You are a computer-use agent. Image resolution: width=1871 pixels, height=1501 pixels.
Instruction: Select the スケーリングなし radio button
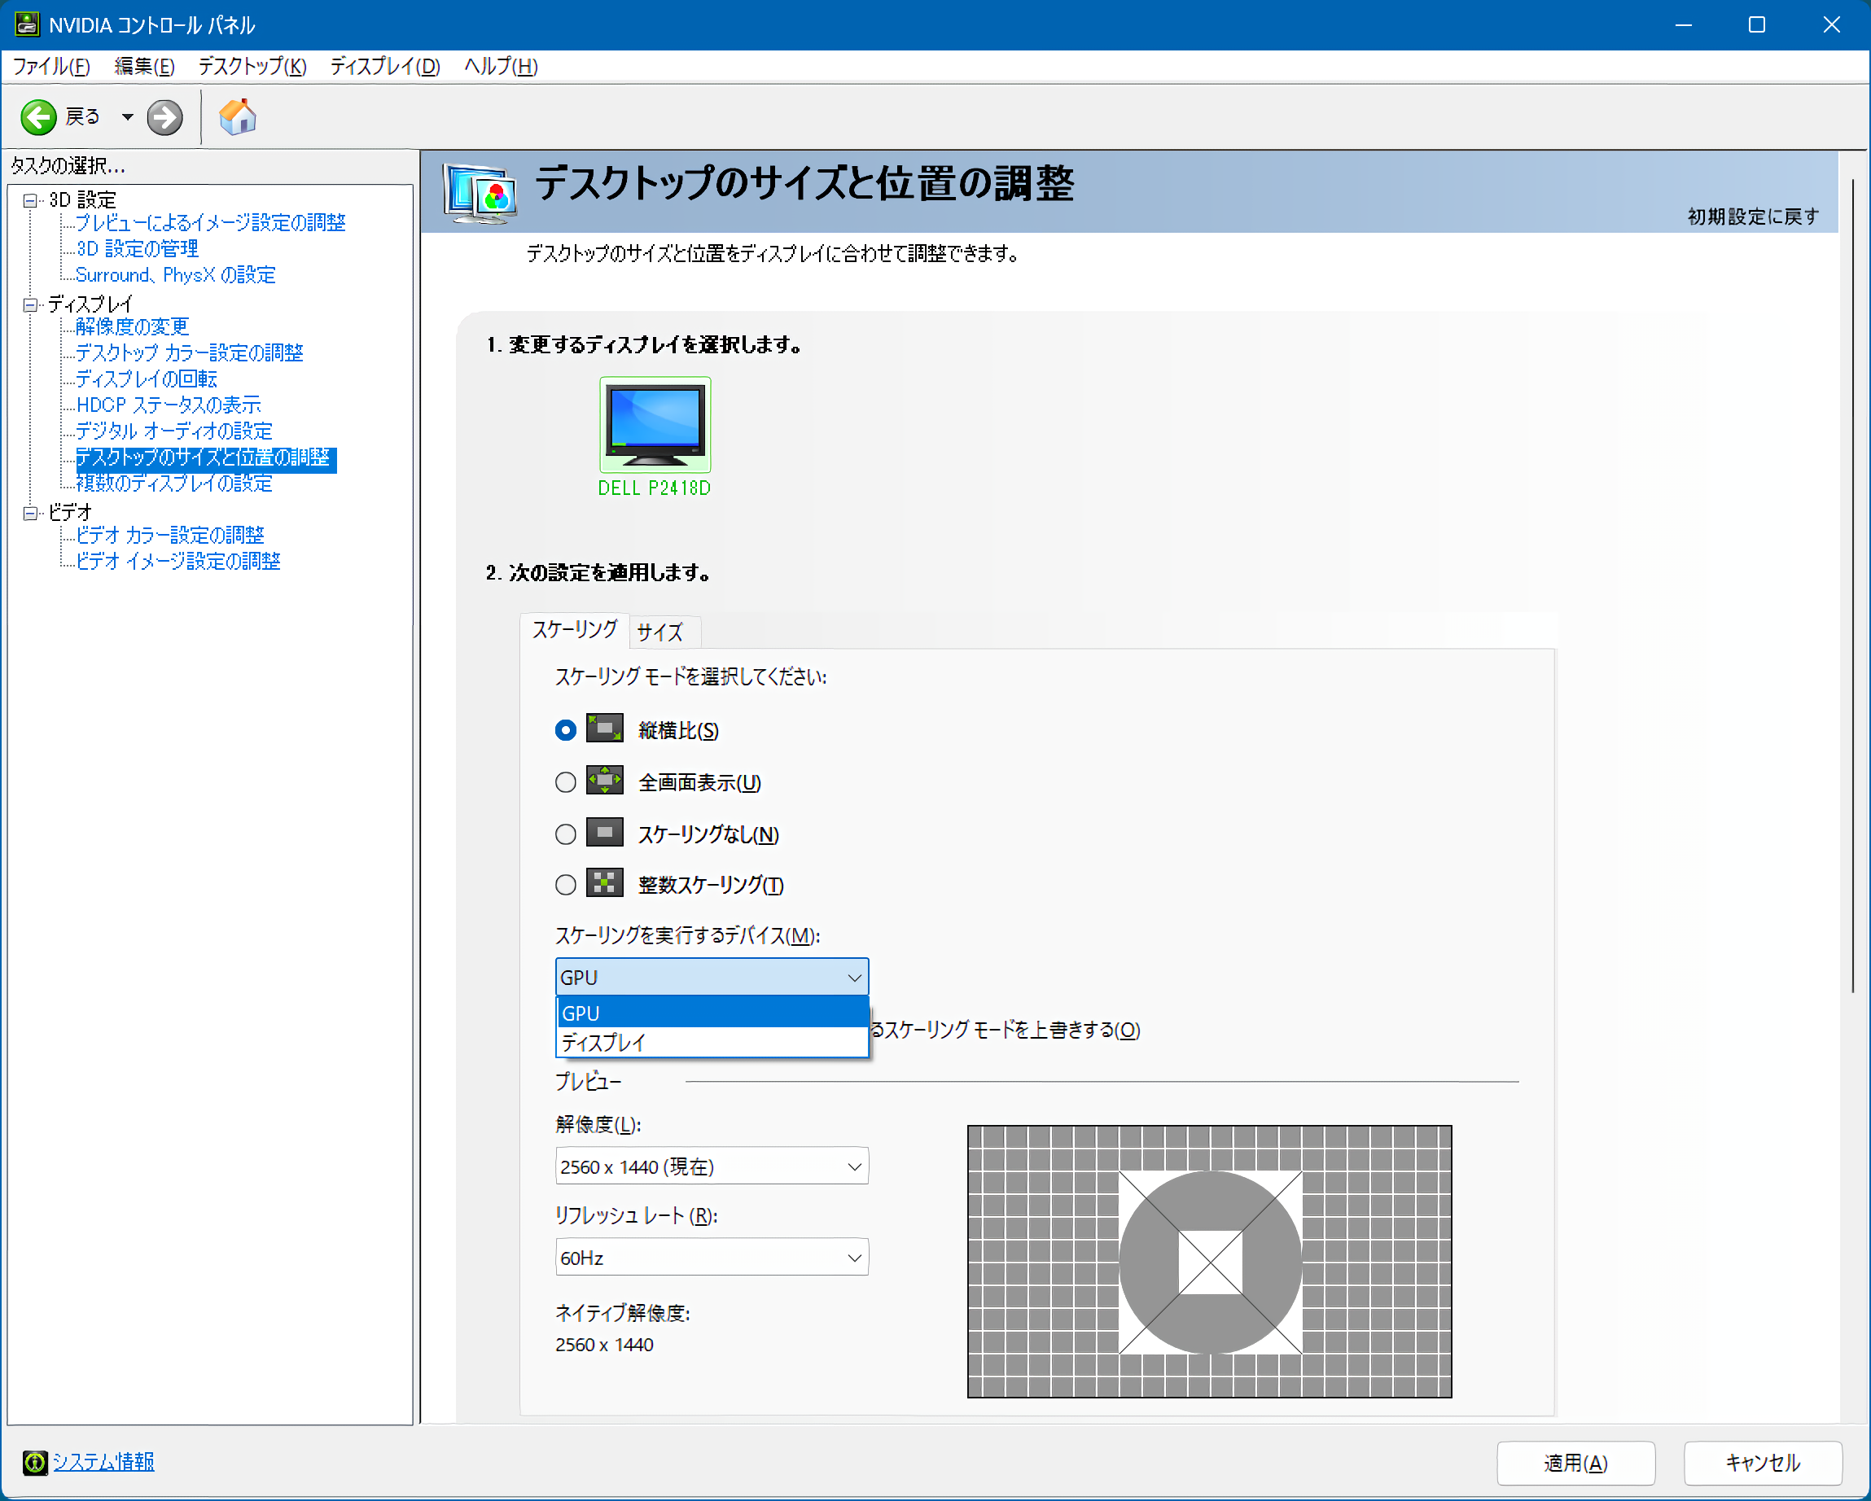[566, 834]
